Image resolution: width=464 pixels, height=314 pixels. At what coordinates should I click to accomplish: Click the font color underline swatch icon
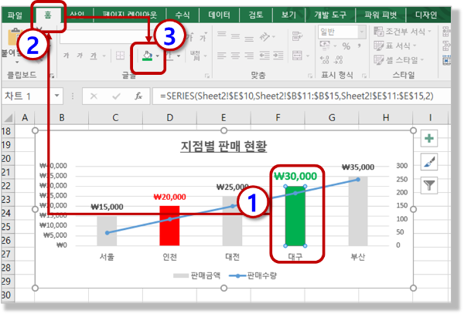tap(169, 56)
